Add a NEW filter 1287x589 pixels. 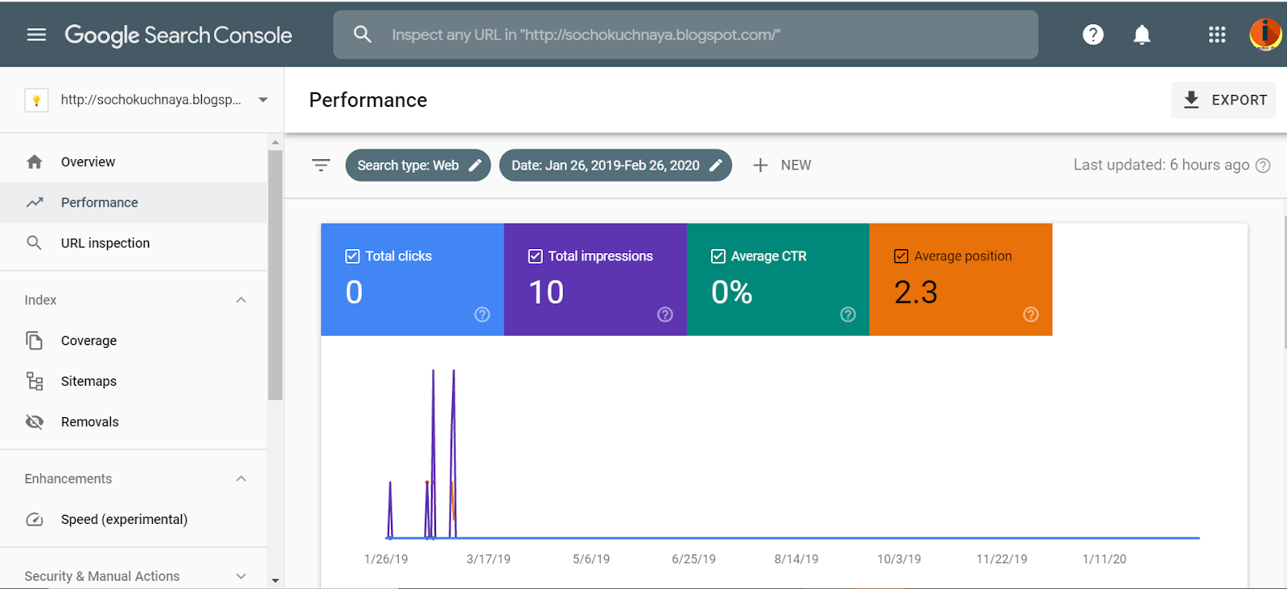[782, 166]
